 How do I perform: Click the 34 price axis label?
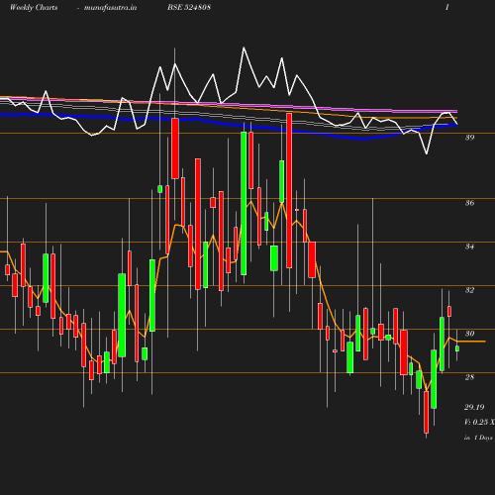coord(470,247)
